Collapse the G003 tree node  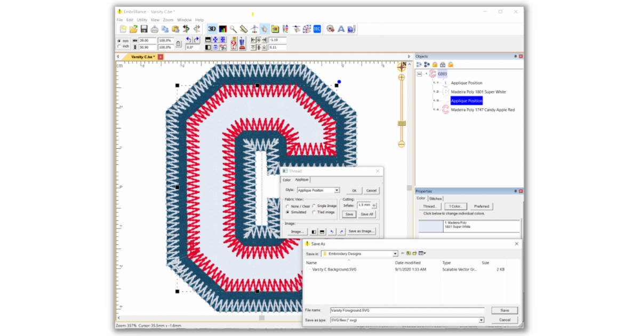click(420, 74)
